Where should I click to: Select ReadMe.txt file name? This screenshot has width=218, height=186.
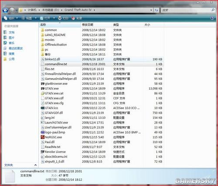pyautogui.click(x=52, y=147)
